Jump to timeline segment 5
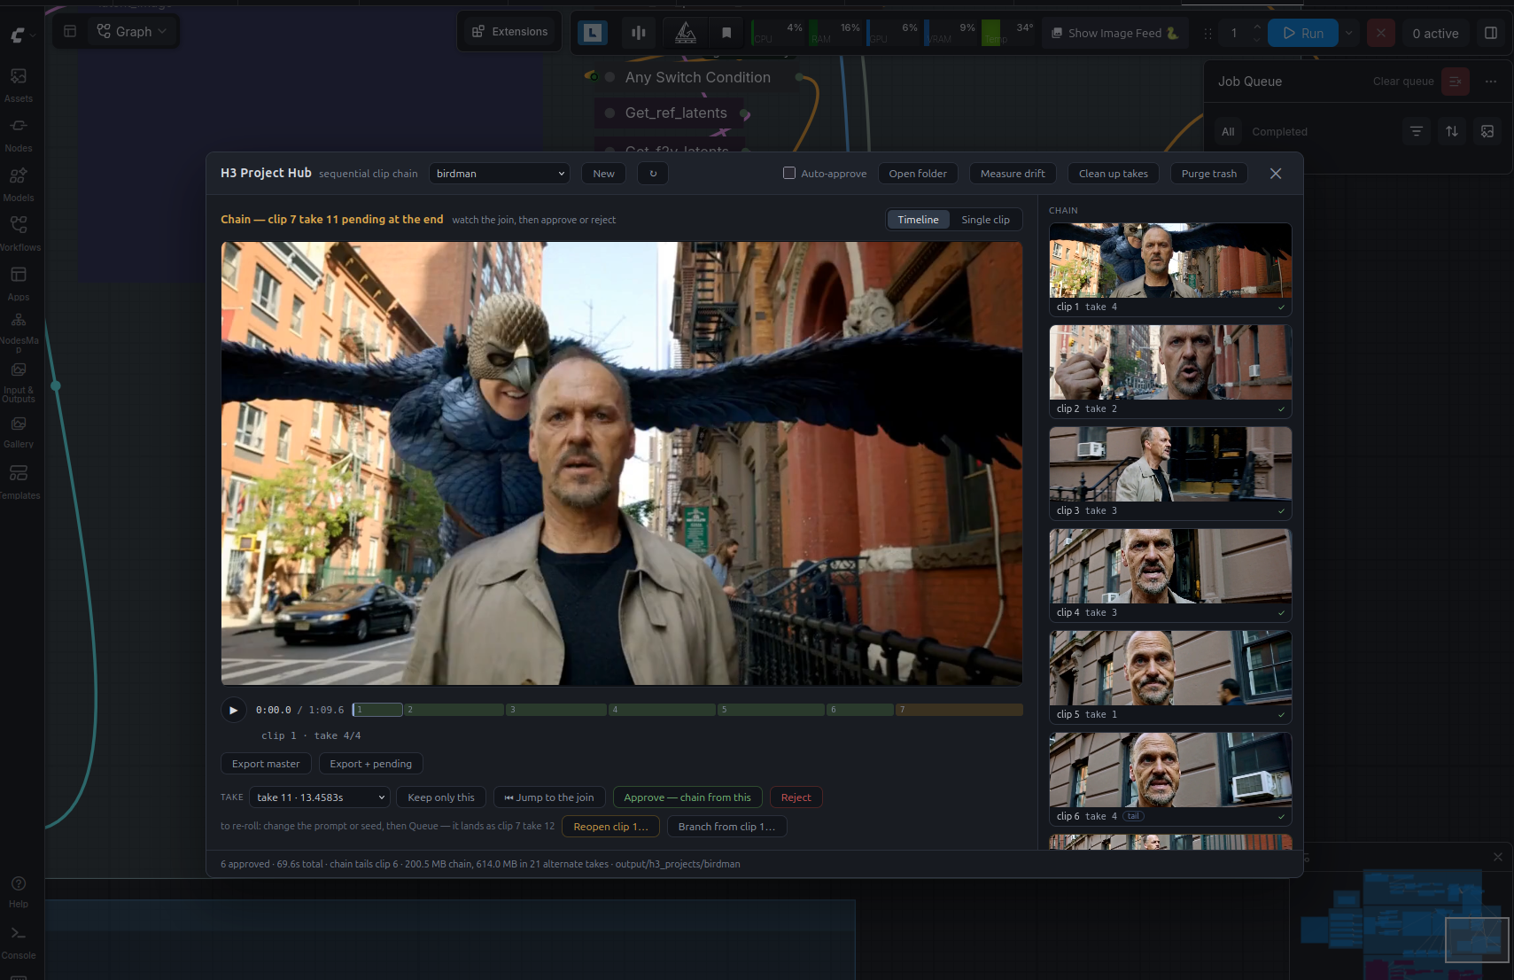Image resolution: width=1514 pixels, height=980 pixels. click(771, 710)
